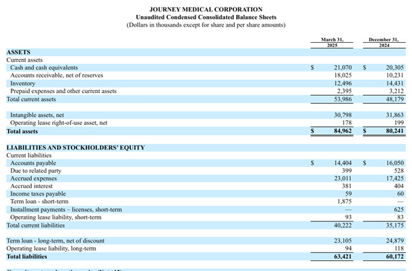Select accounts receivable value 10,231

pos(395,75)
